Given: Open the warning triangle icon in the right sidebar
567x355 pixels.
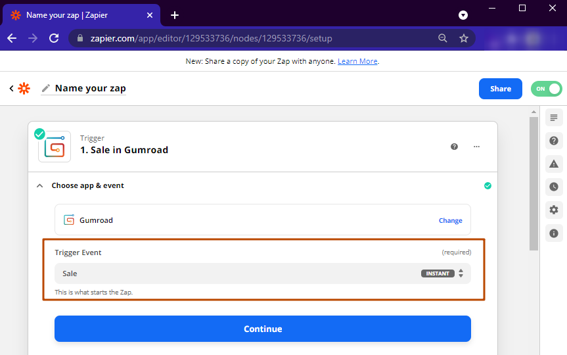Looking at the screenshot, I should coord(554,164).
